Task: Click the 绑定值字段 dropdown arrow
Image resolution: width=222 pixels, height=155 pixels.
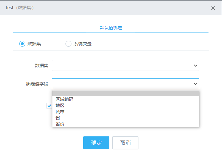Action: [x=196, y=84]
